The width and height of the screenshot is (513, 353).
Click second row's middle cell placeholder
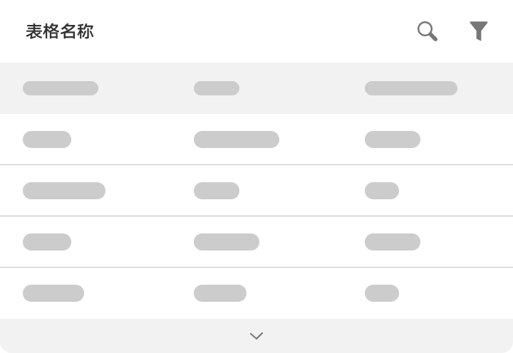(217, 191)
